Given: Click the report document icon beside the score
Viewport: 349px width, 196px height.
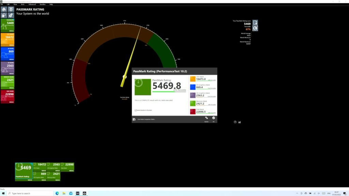Looking at the screenshot, I should [255, 22].
